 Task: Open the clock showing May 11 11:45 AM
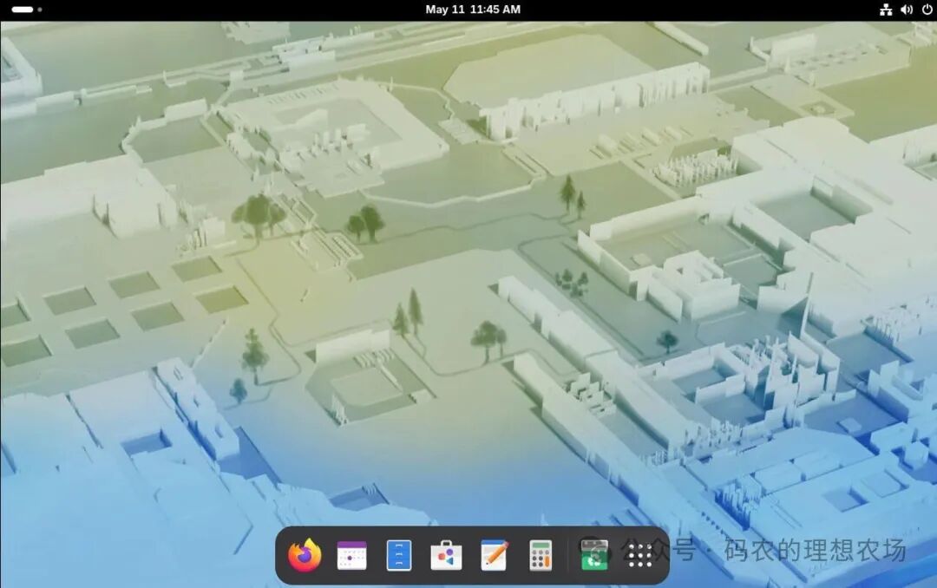tap(473, 10)
